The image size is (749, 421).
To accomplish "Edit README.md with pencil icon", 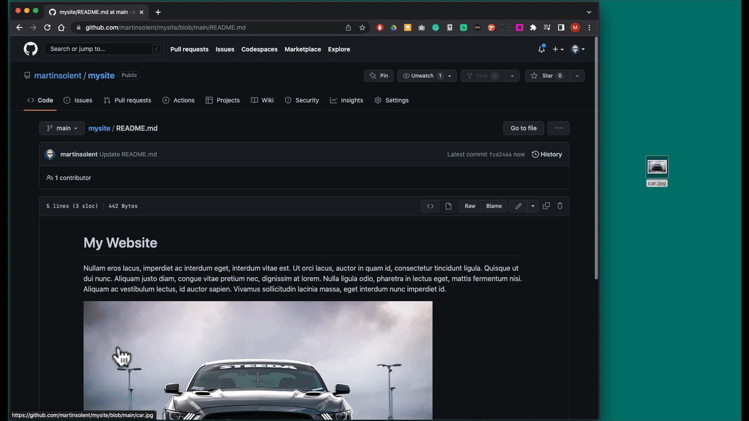I will (518, 206).
